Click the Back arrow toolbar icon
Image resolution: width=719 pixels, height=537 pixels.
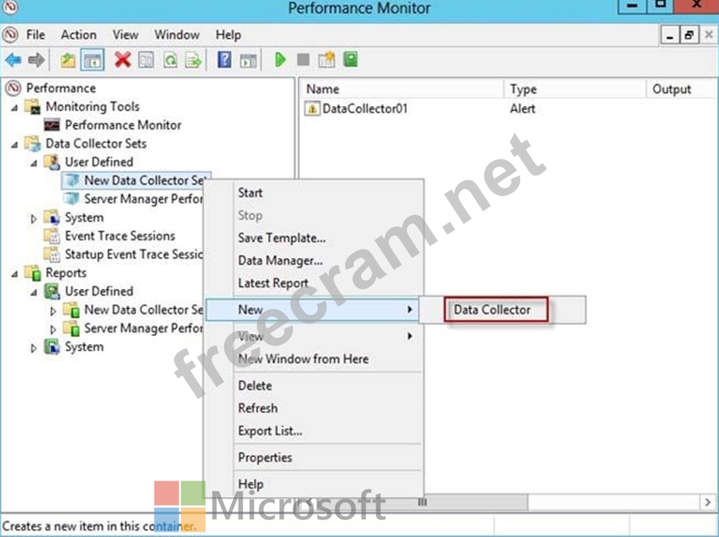13,60
